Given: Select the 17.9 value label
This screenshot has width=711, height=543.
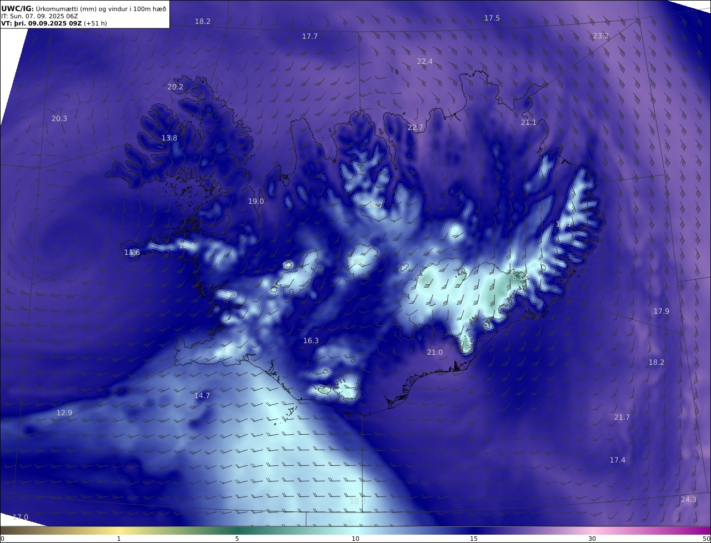Looking at the screenshot, I should 662,311.
